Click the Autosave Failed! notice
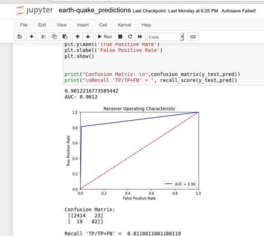Screen dimensions: 264x236 click(238, 11)
